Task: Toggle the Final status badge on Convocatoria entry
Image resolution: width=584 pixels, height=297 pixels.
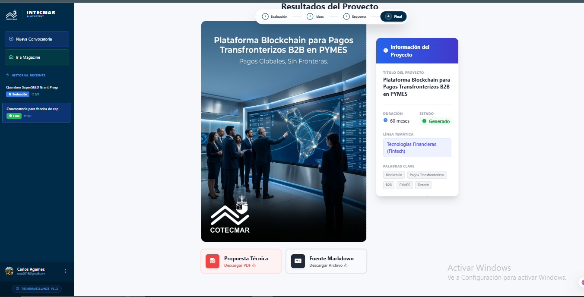Action: click(14, 116)
